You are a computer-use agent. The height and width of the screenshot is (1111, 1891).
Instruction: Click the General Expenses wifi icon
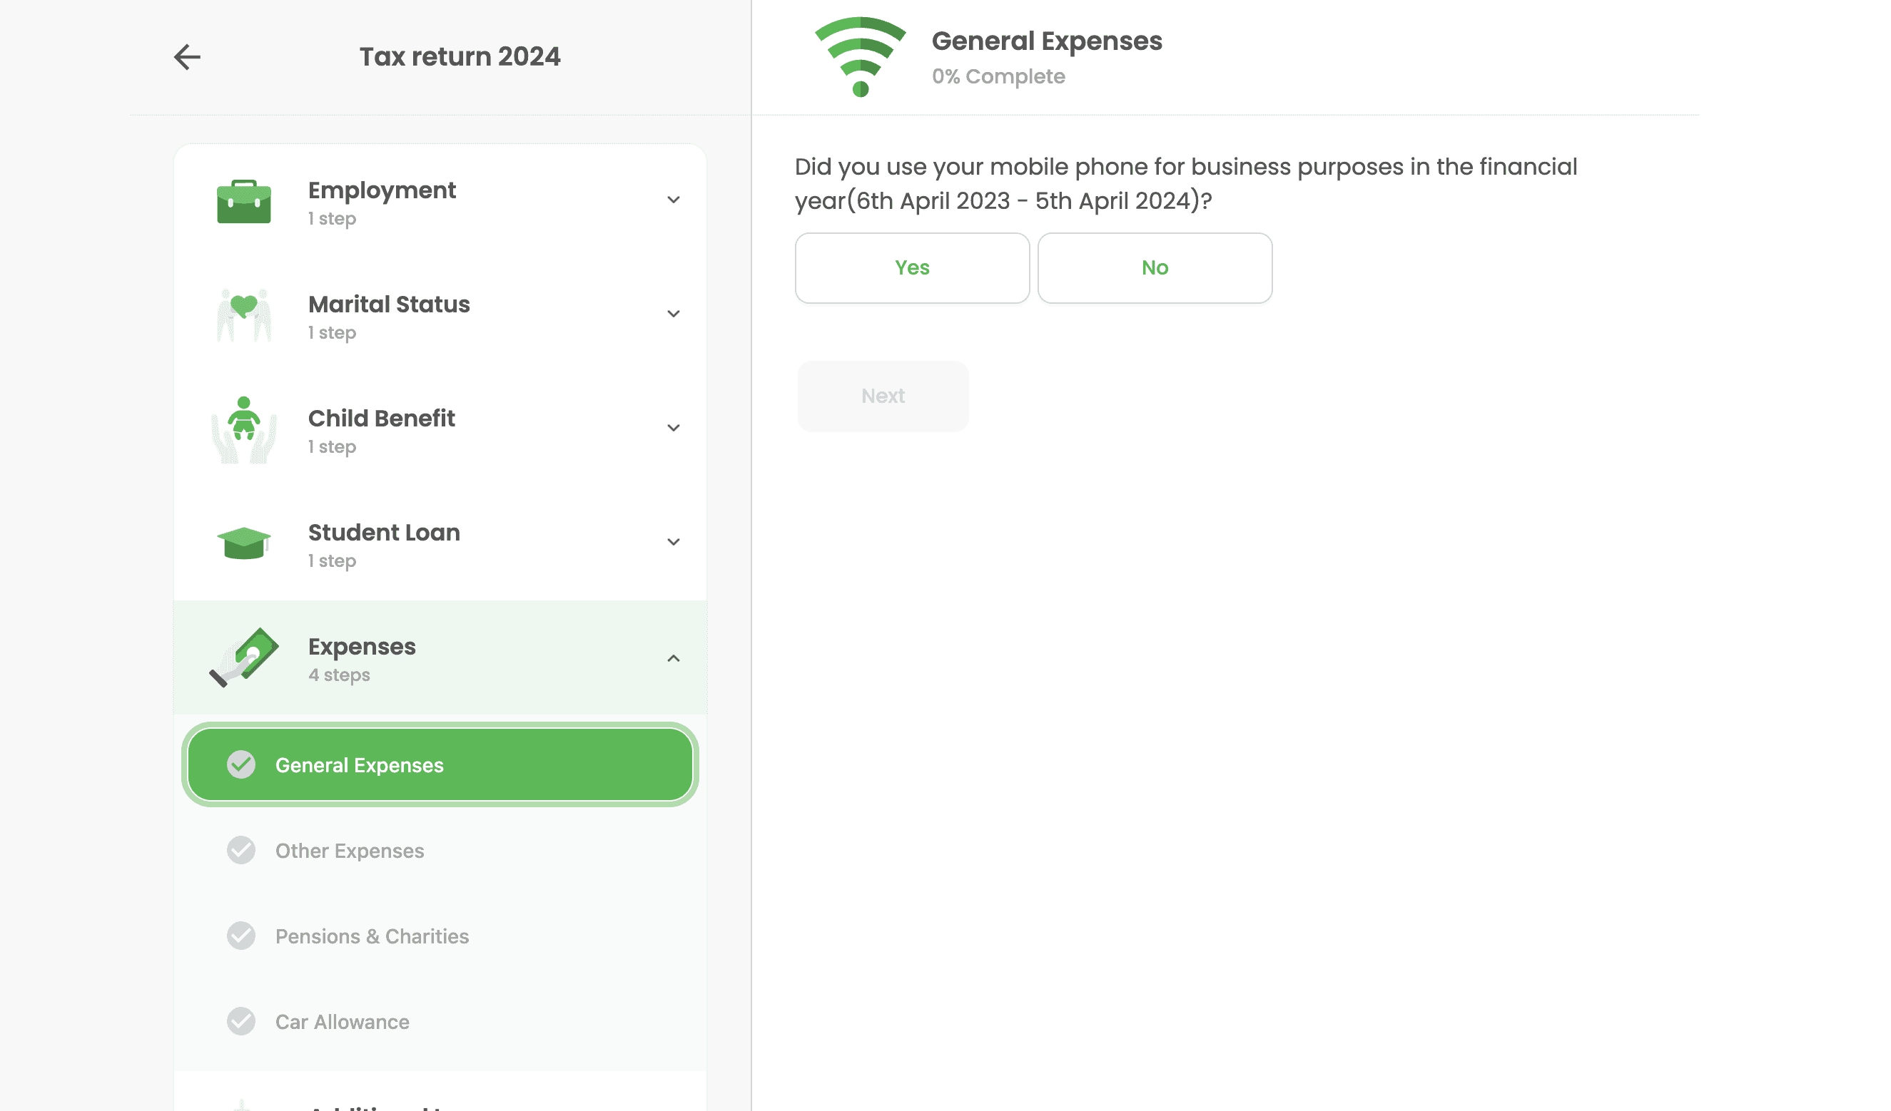pos(860,57)
